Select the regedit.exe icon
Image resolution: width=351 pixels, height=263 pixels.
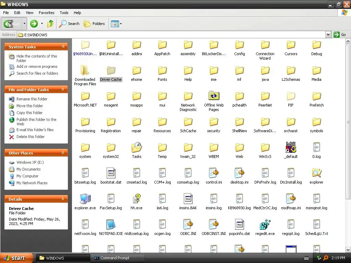265,224
